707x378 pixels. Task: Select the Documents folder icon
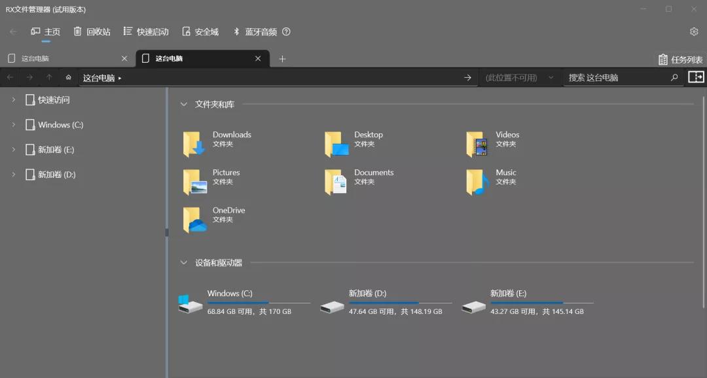click(x=336, y=182)
